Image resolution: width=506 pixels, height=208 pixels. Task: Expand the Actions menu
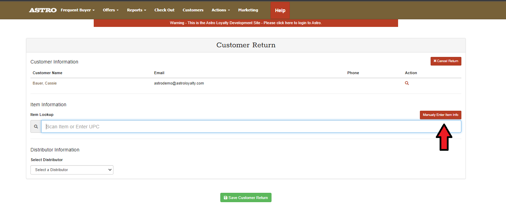pyautogui.click(x=220, y=10)
